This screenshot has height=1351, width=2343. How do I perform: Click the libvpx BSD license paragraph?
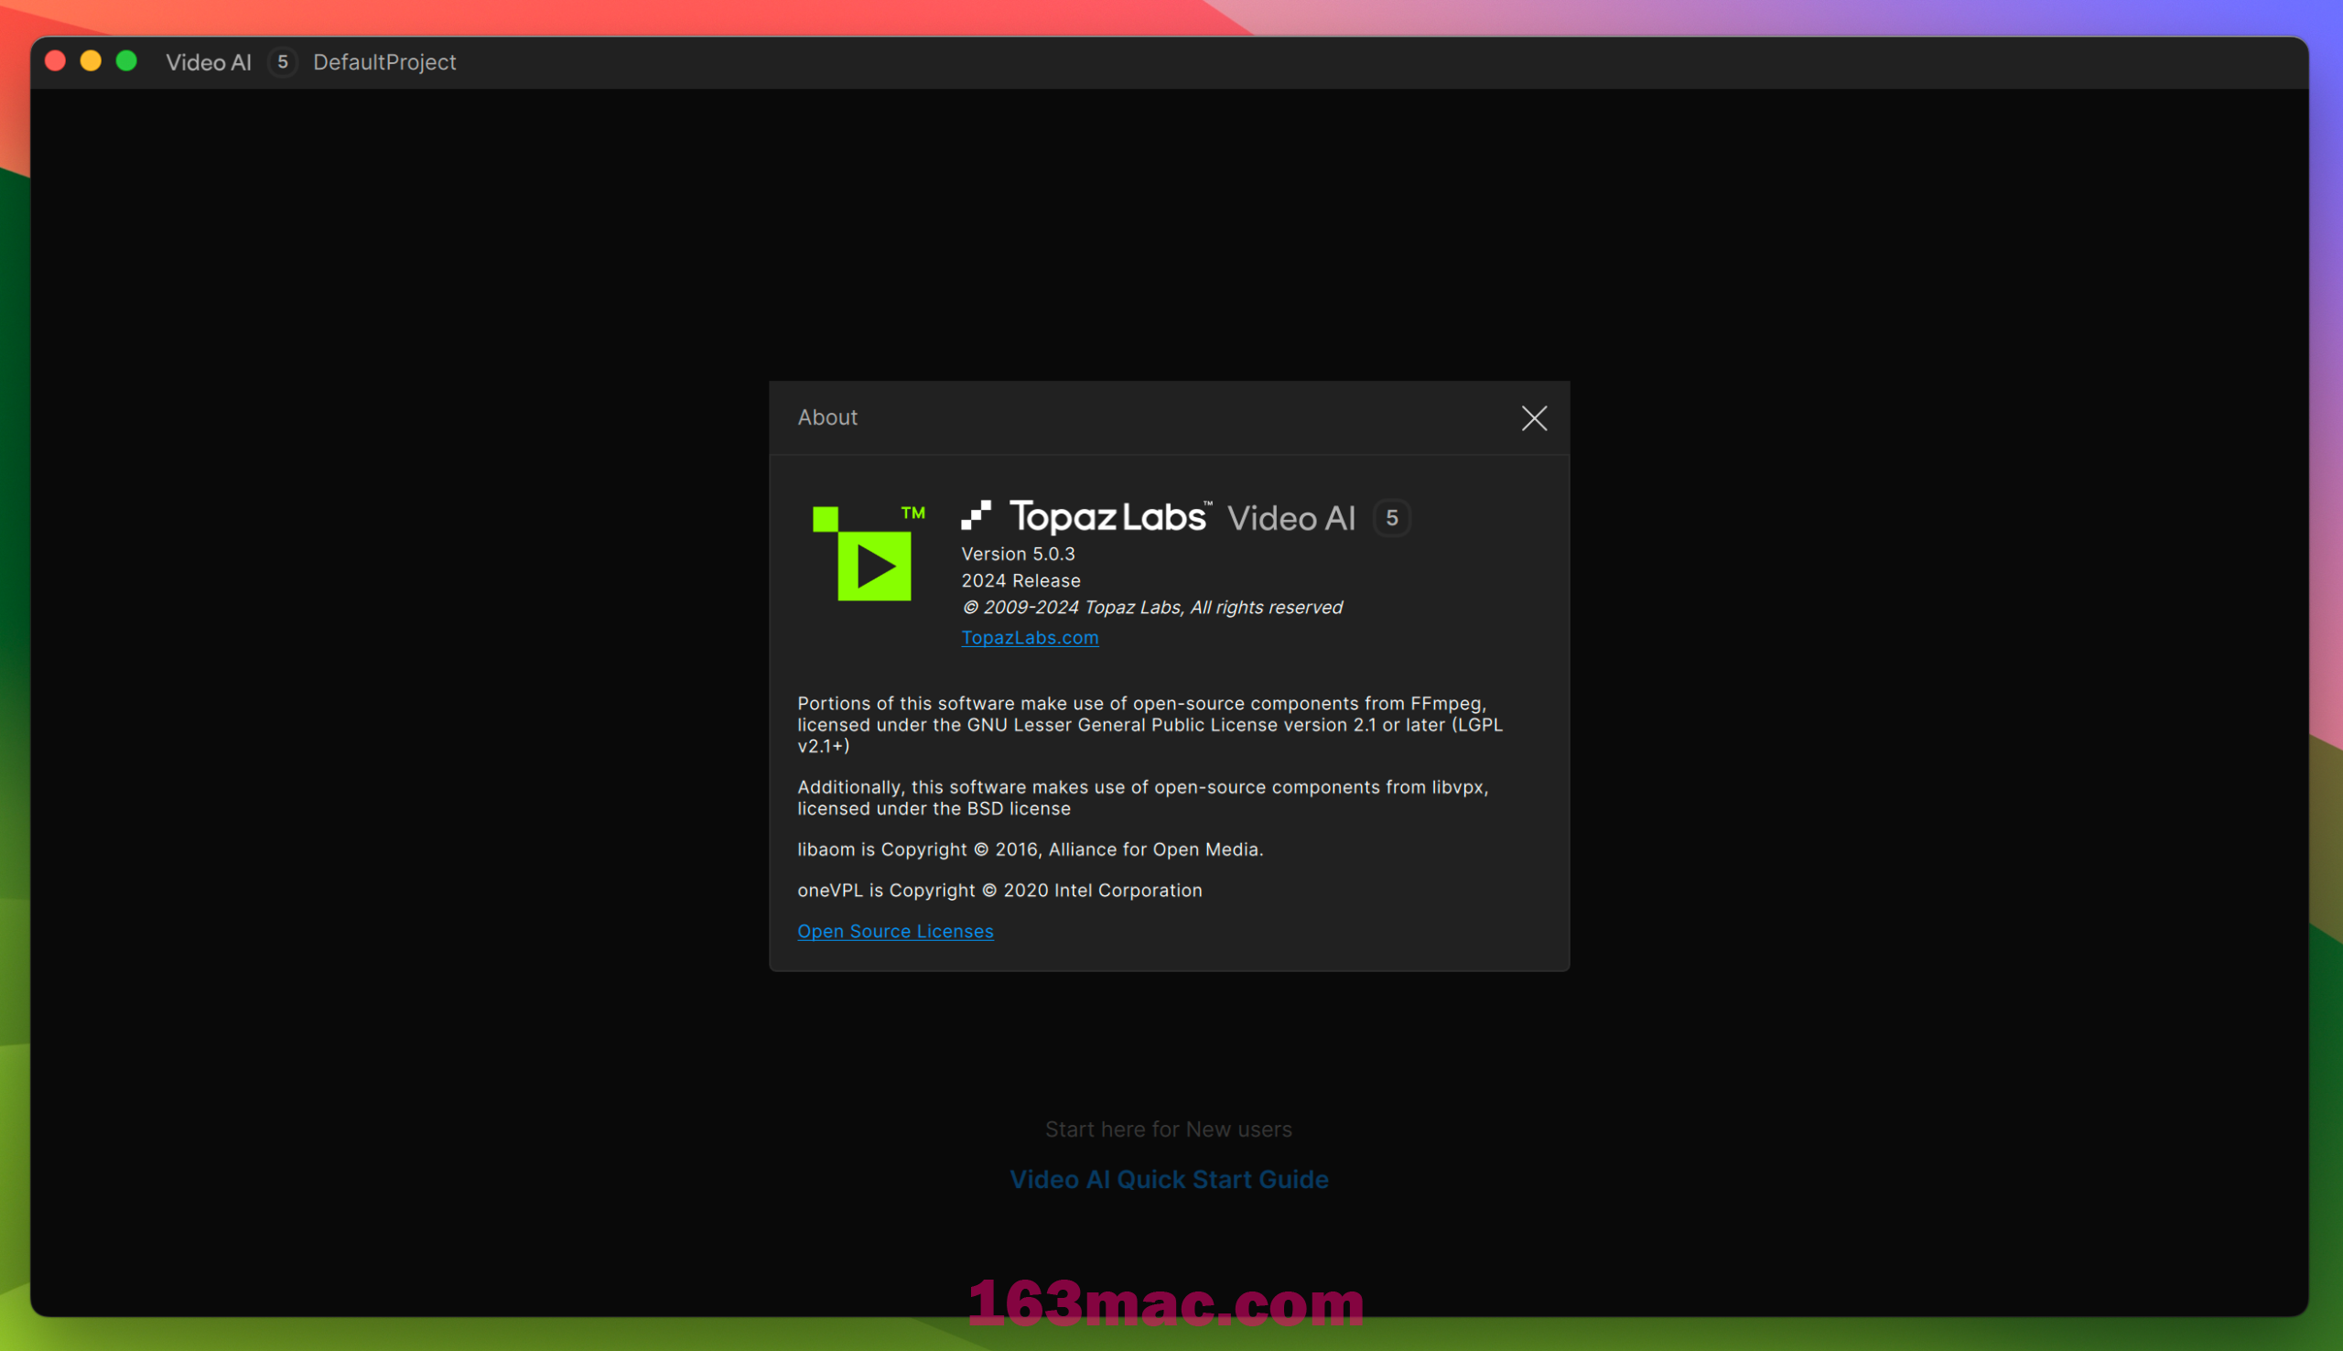[1143, 798]
